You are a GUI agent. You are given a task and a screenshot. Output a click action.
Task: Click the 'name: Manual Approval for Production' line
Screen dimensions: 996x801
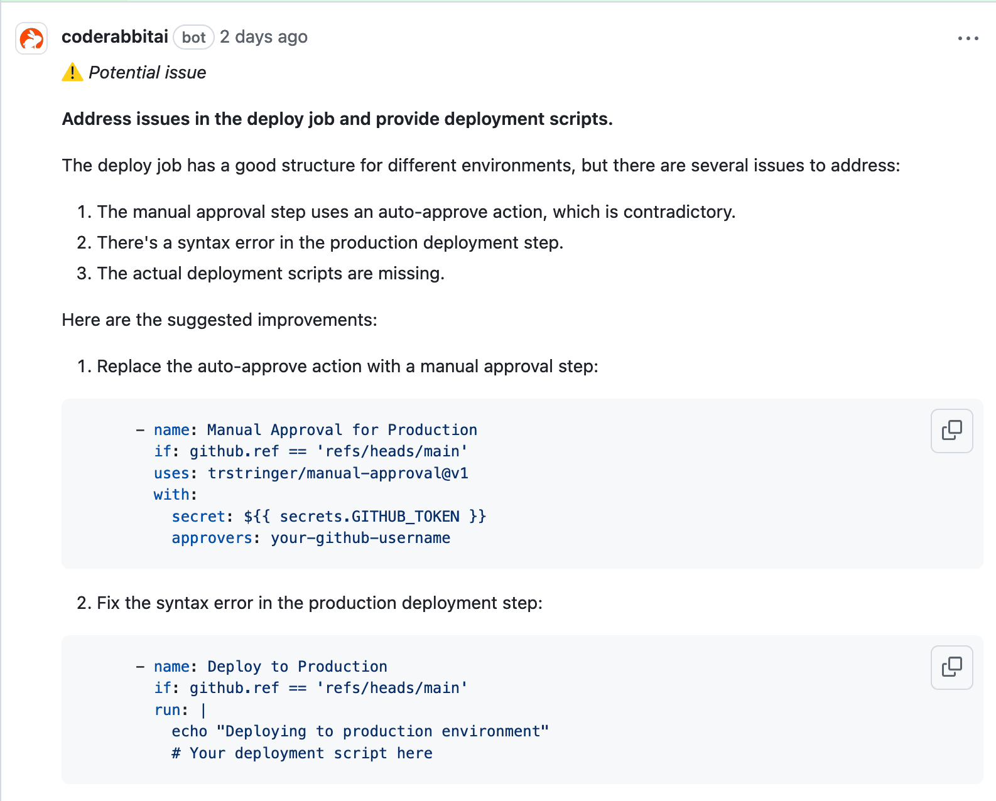pyautogui.click(x=315, y=430)
